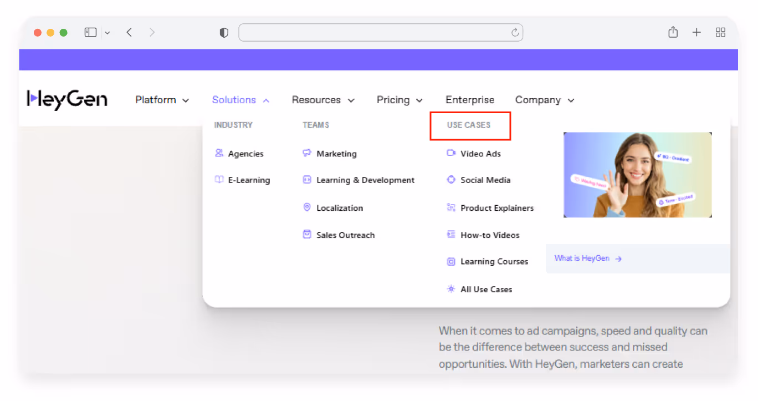
Task: Click the Social Media icon
Action: click(x=451, y=180)
